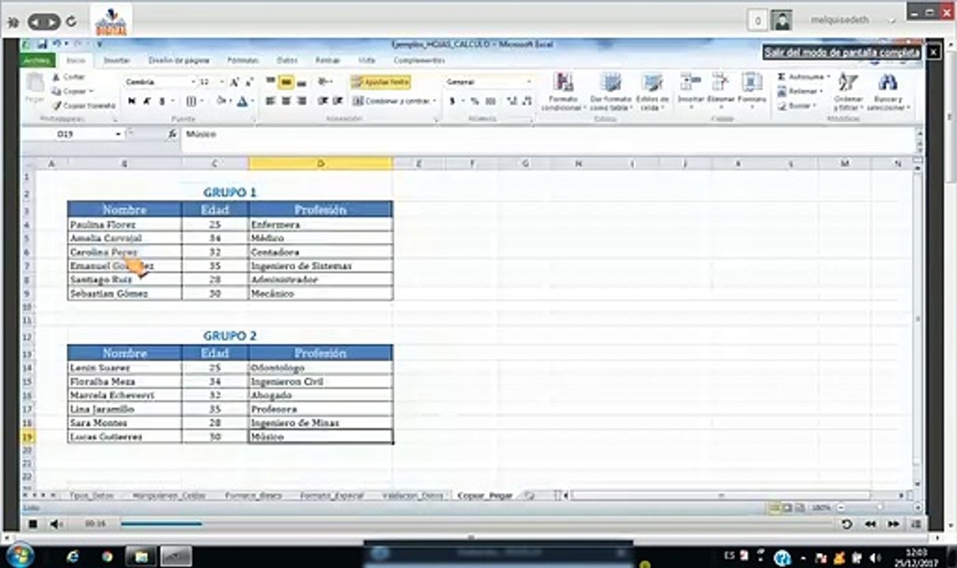Click the video progress bar
This screenshot has height=568, width=957.
(x=476, y=524)
